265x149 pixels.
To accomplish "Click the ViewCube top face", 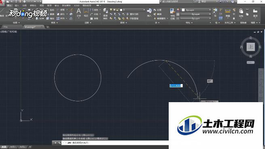I will click(250, 47).
